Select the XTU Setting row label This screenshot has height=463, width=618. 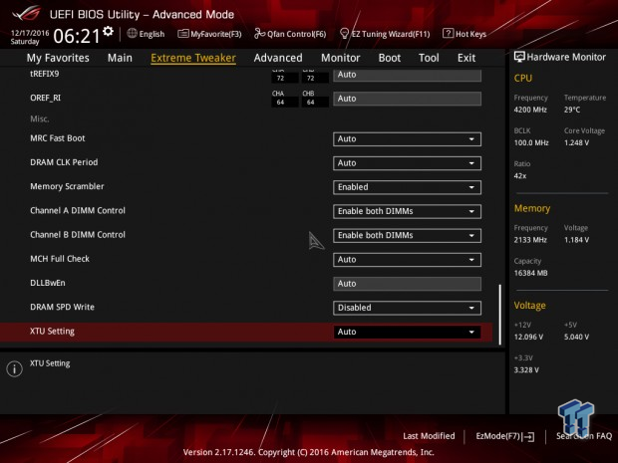pos(52,332)
